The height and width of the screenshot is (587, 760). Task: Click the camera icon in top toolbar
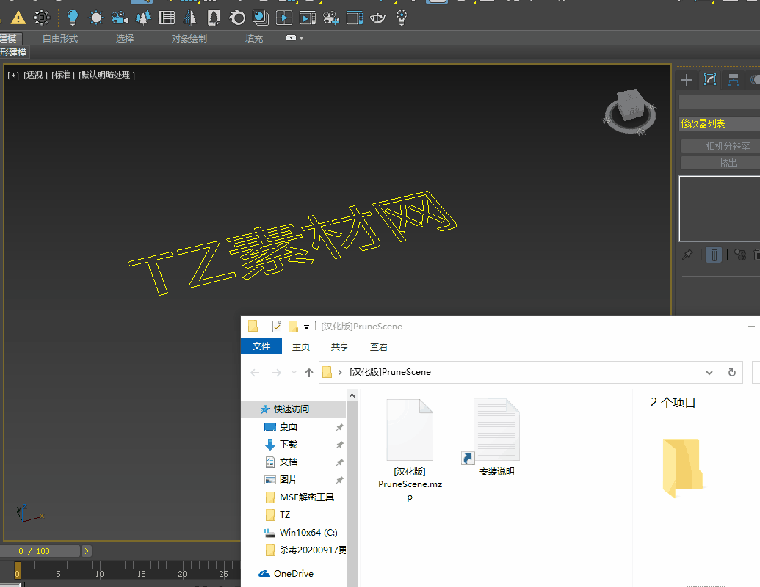pyautogui.click(x=119, y=18)
